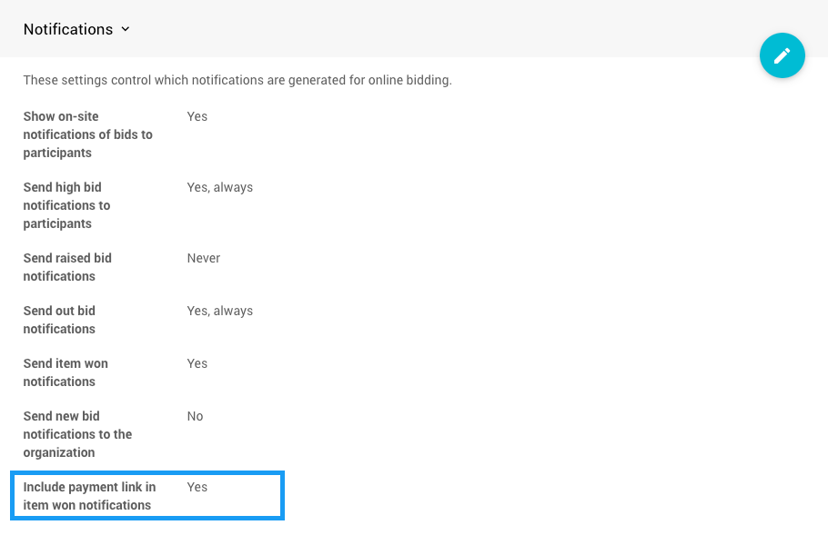Click 'Yes' beside include payment link
This screenshot has width=828, height=535.
point(197,487)
